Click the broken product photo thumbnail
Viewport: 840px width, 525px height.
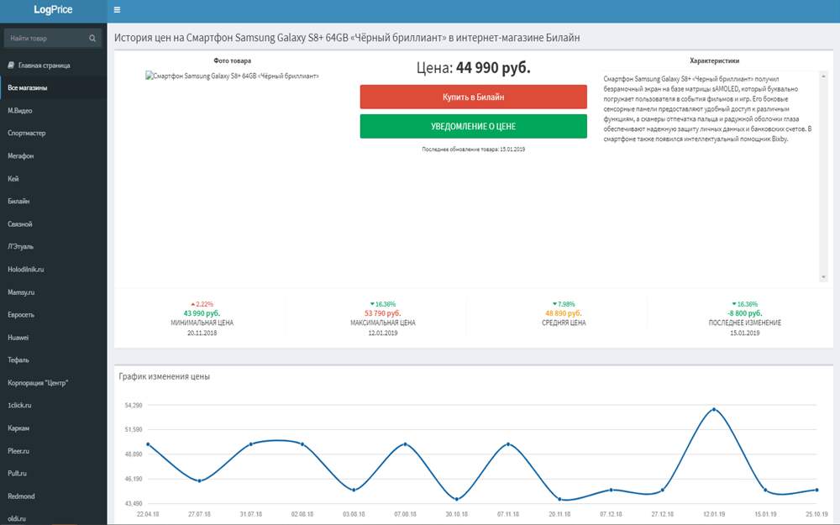pyautogui.click(x=232, y=76)
